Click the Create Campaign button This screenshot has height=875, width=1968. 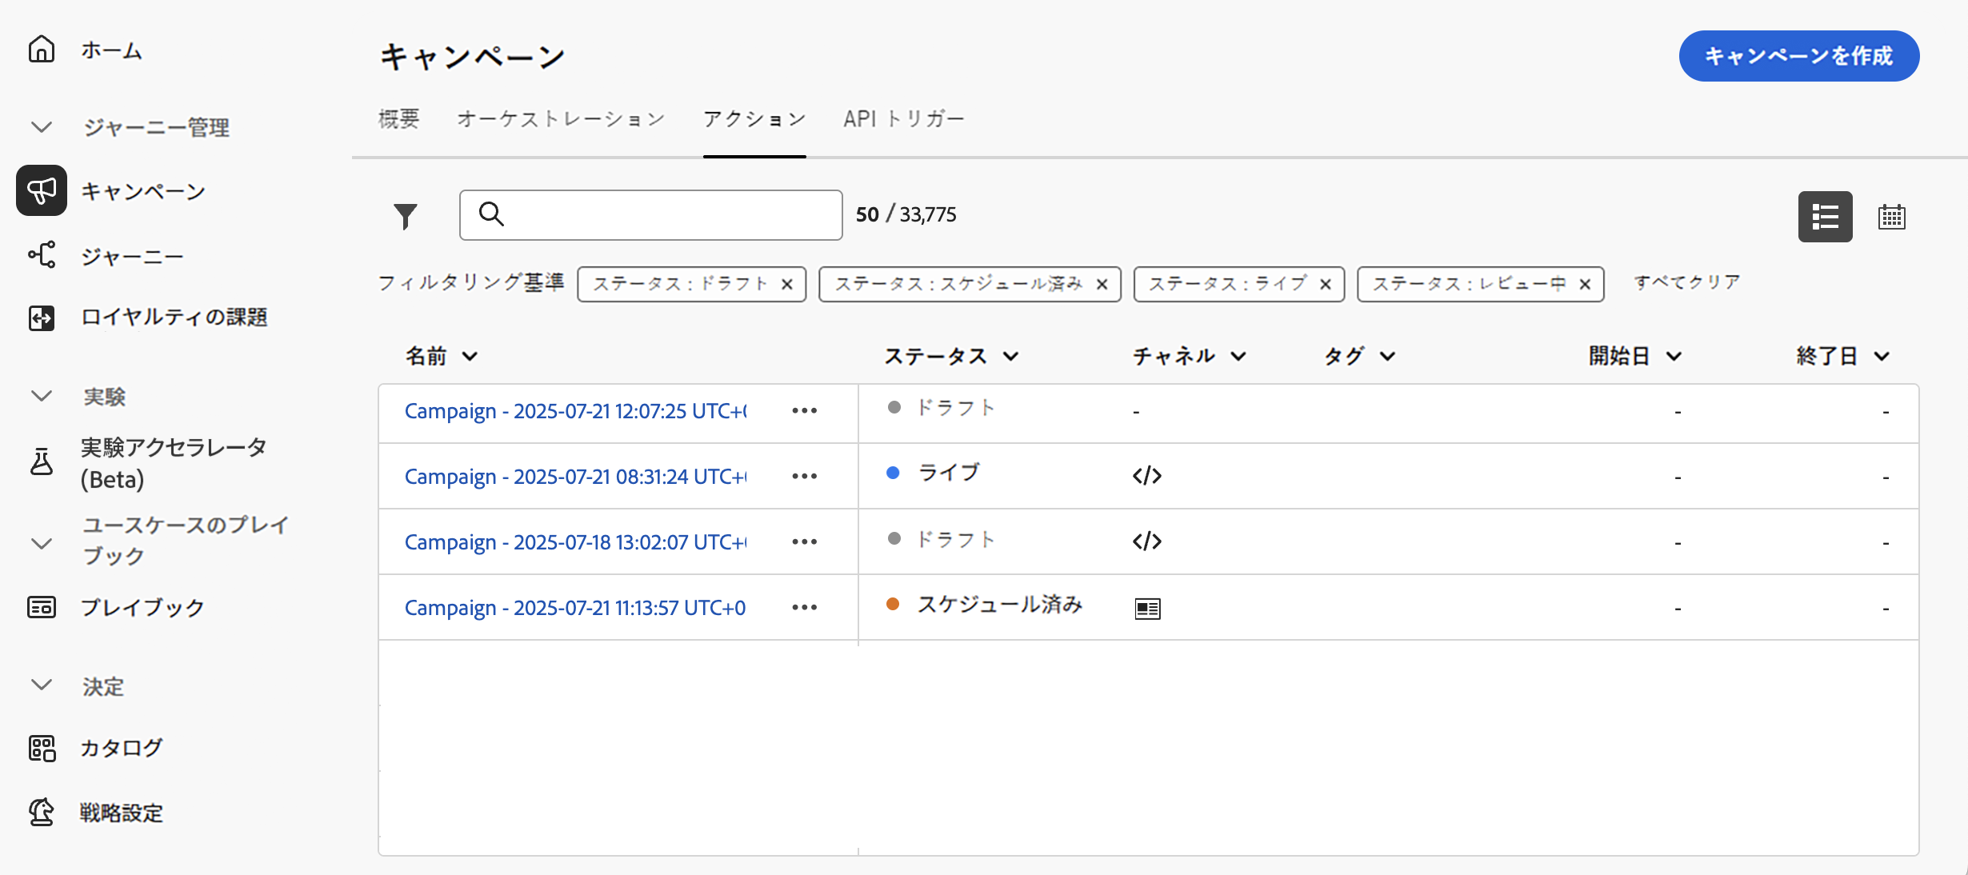point(1798,56)
